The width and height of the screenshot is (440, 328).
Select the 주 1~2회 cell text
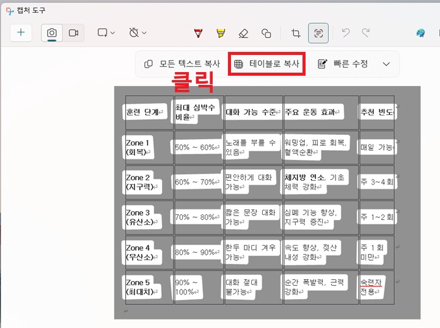tap(377, 217)
